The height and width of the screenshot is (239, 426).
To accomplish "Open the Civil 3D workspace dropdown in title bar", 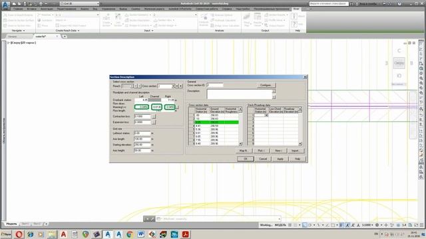I will tap(80, 3).
